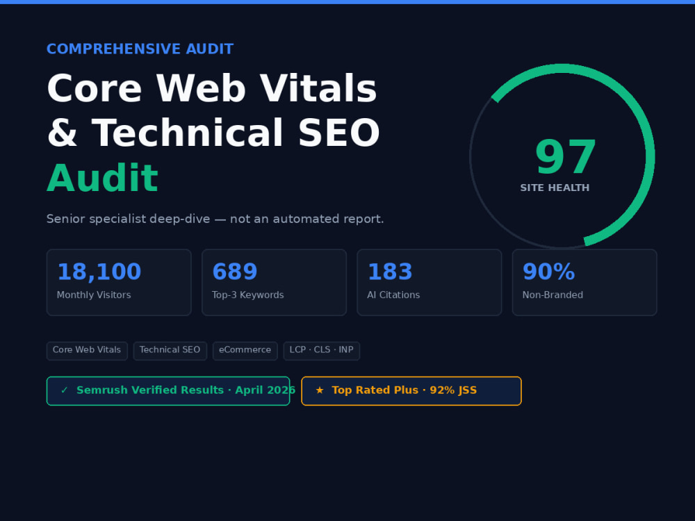This screenshot has width=695, height=521.
Task: Click the 18,100 Monthly Visitors card
Action: pyautogui.click(x=119, y=282)
